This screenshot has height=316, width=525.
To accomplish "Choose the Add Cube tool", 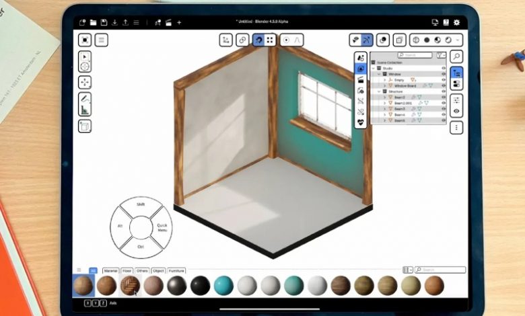I will [x=85, y=126].
